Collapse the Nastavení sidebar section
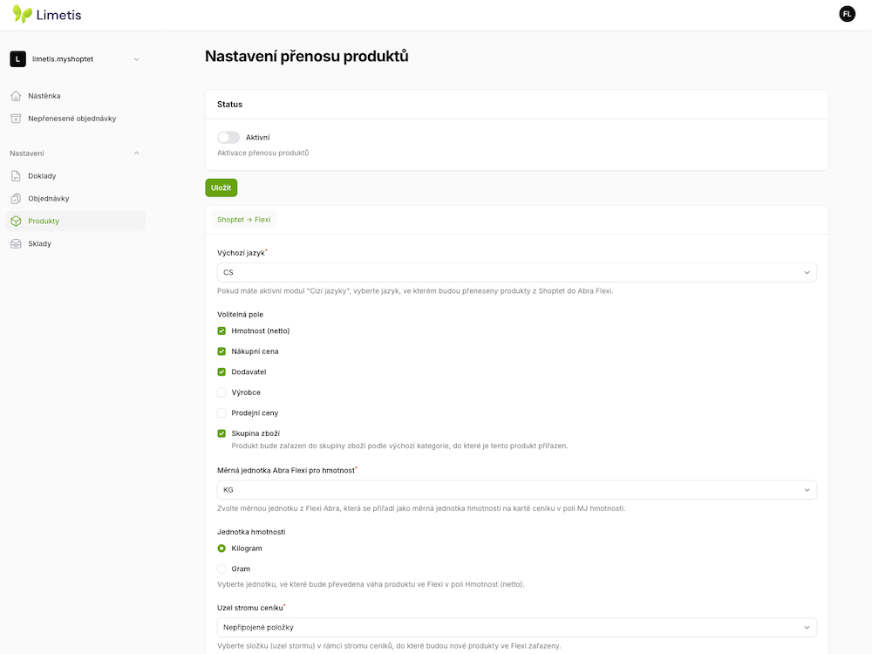Image resolution: width=872 pixels, height=654 pixels. [75, 153]
